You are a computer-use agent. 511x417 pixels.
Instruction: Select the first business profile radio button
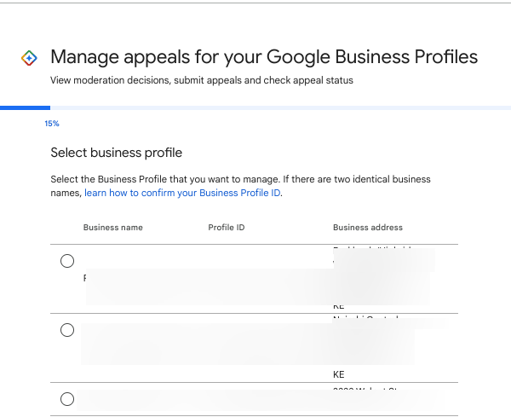67,261
